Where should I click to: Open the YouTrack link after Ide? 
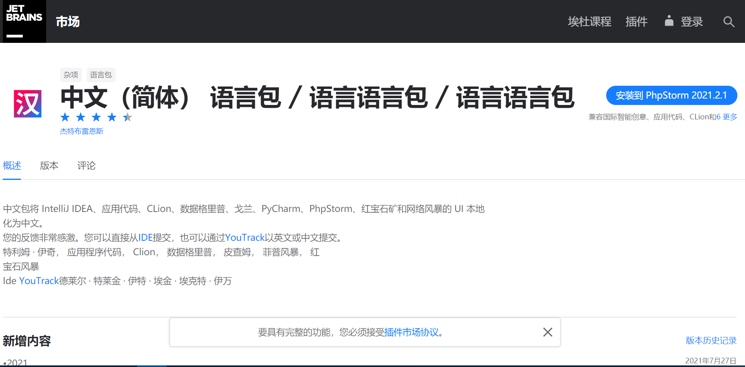39,281
